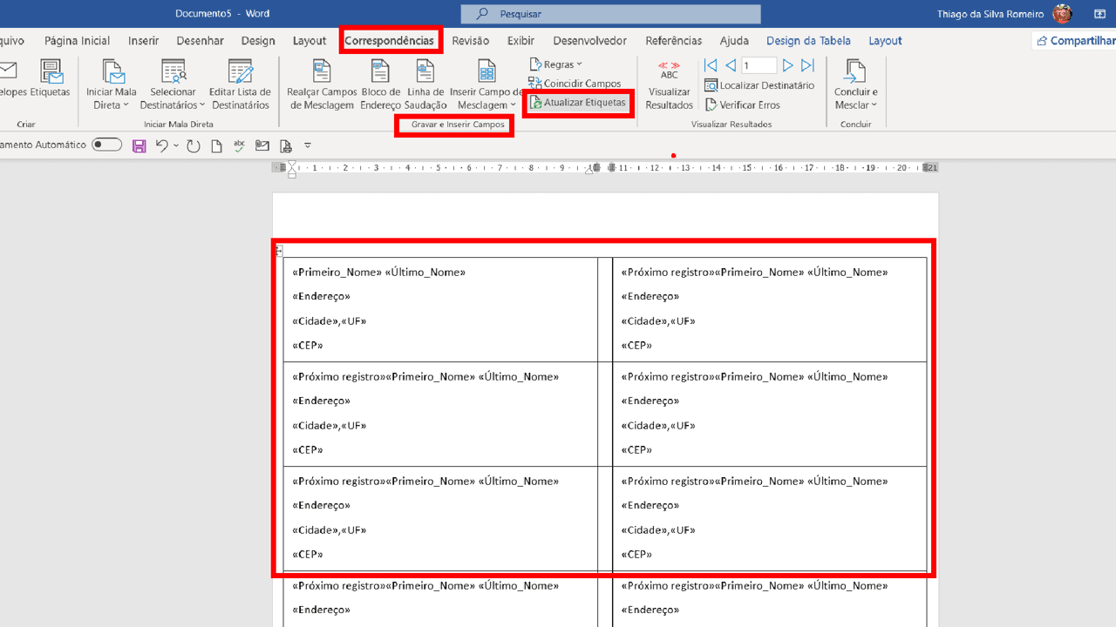Open the Inserir Campo de Mesclagem dropdown

tap(487, 84)
